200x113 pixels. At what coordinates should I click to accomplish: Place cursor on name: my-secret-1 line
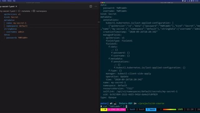(x=16, y=23)
